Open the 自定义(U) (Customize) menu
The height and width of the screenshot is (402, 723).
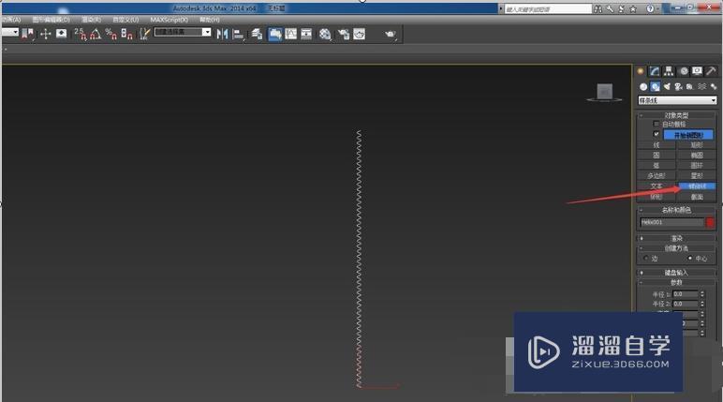pos(125,20)
